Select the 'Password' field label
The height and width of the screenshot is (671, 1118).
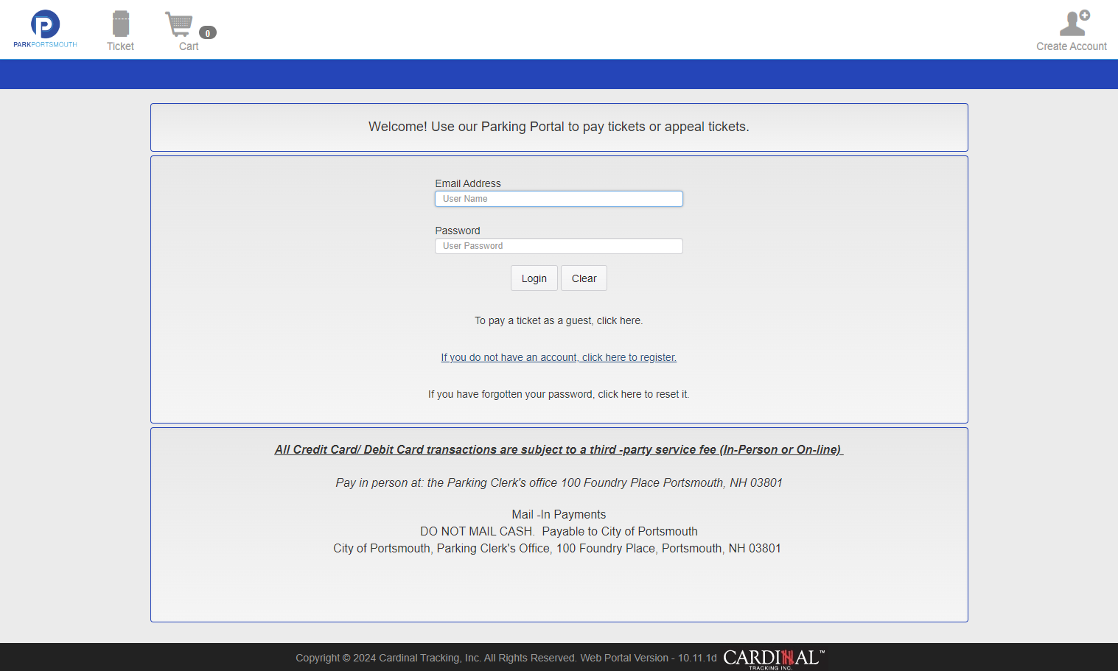[457, 231]
